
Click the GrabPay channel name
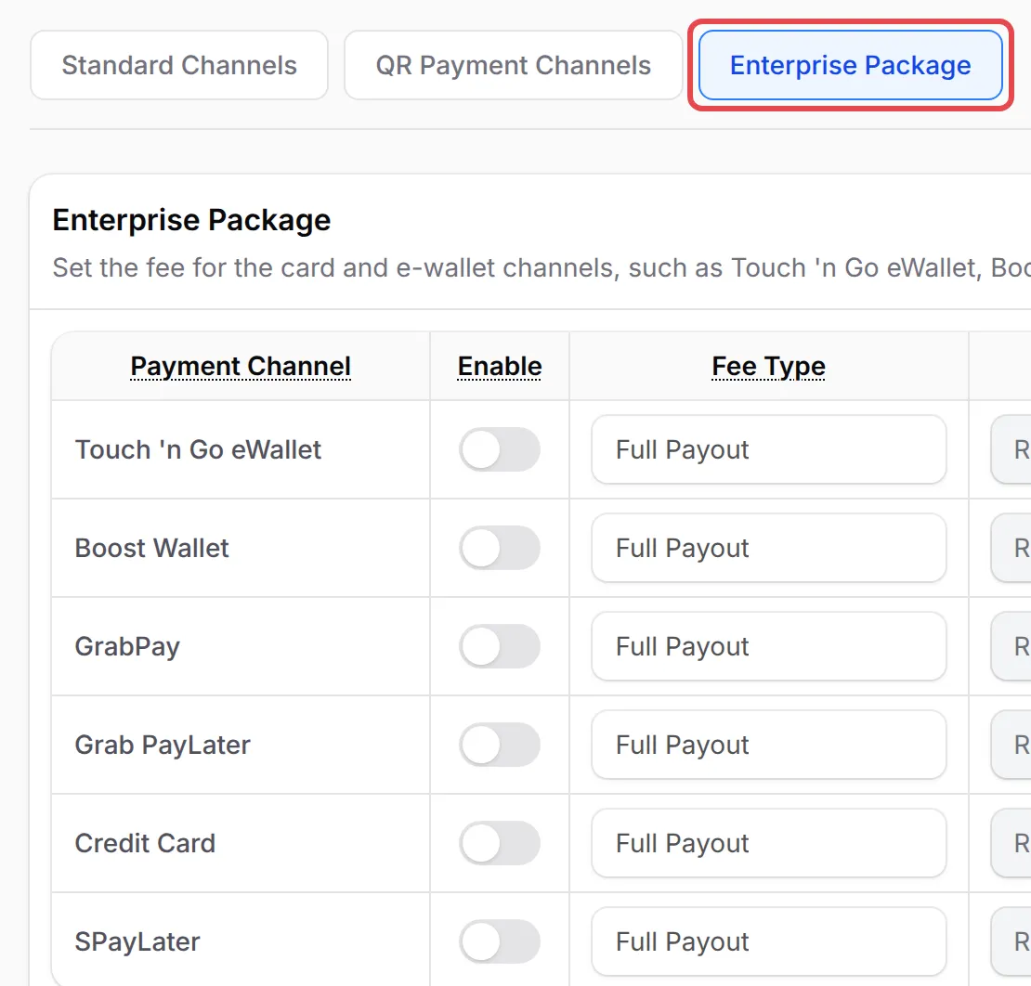point(127,647)
